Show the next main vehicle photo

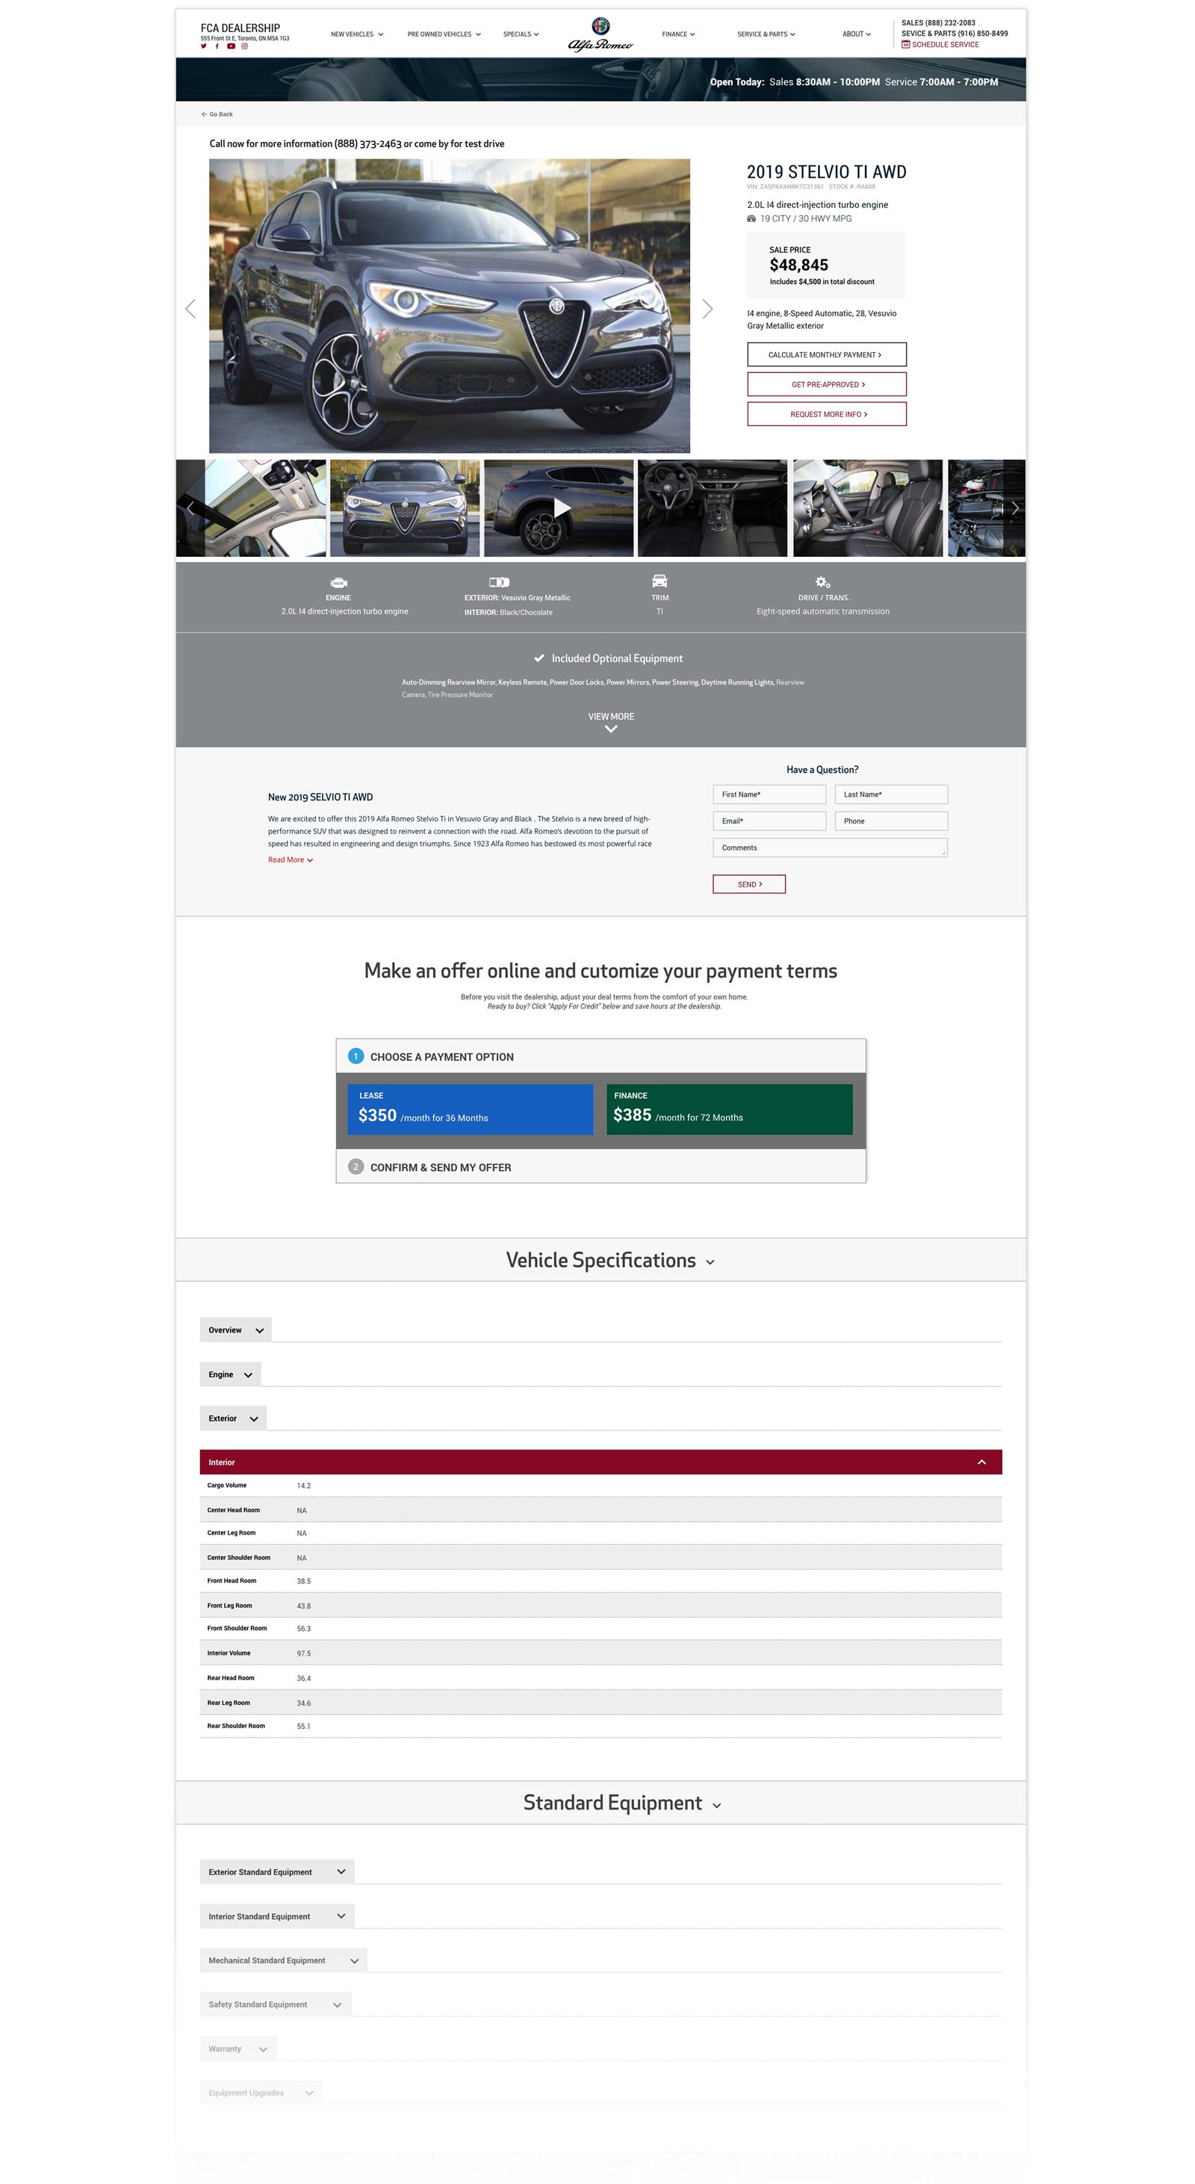click(x=707, y=309)
